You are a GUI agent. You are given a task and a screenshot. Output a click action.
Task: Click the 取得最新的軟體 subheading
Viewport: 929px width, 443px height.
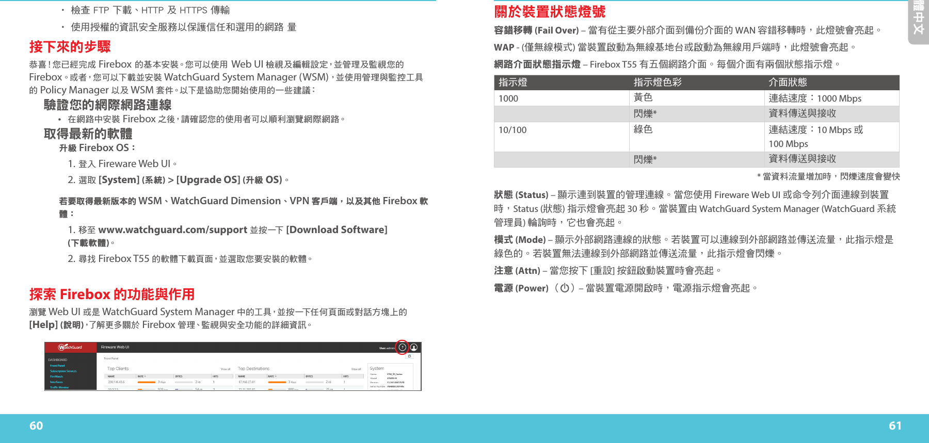88,134
